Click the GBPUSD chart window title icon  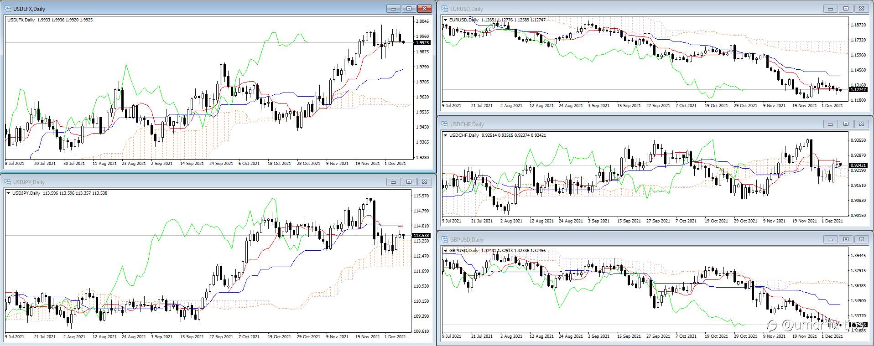(445, 239)
